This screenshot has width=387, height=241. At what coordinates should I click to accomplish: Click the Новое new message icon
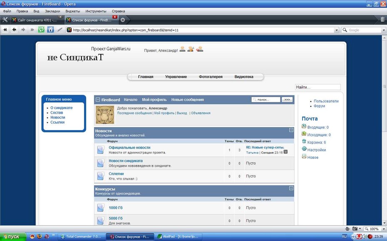(x=304, y=156)
